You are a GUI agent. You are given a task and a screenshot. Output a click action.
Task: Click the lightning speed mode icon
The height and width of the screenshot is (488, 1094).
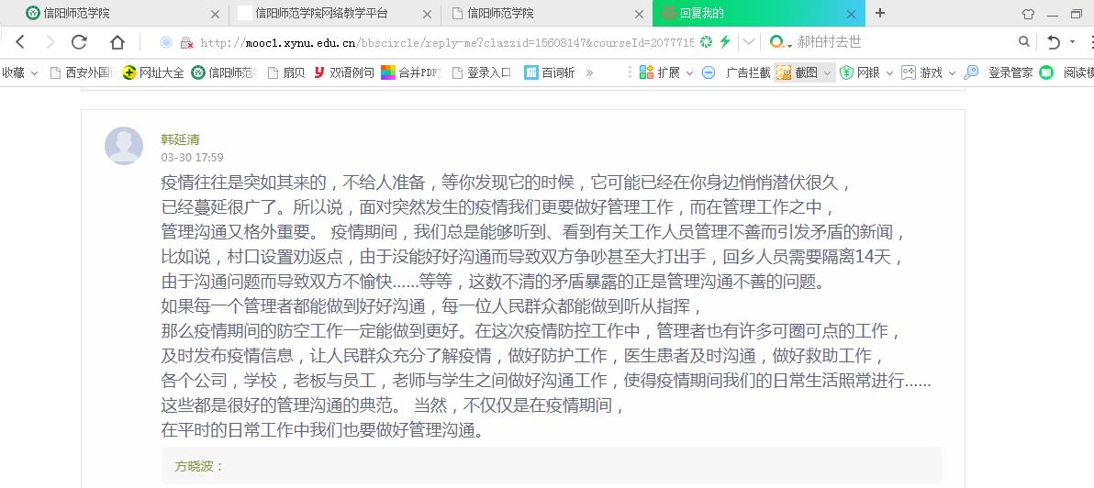[x=725, y=42]
